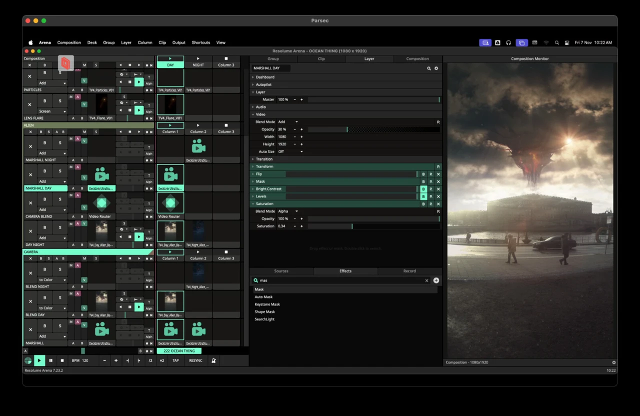
Task: Switch to the Sources tab
Action: [281, 271]
